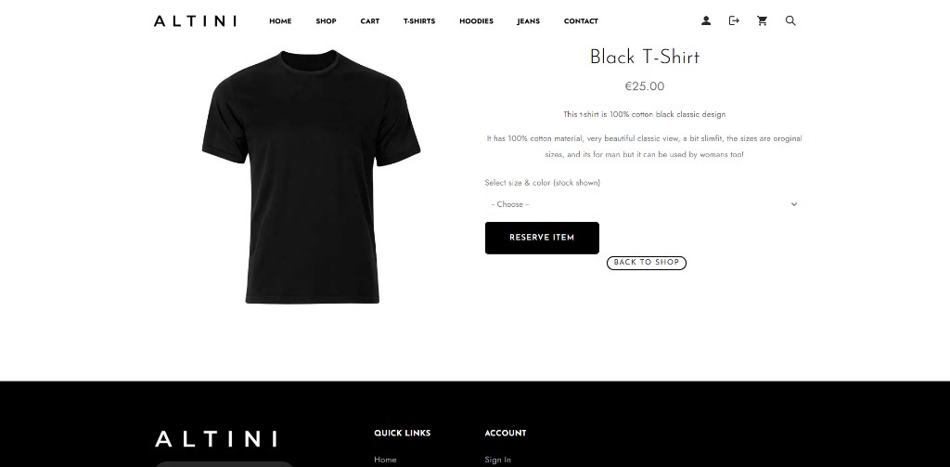The height and width of the screenshot is (467, 950).
Task: Click the search magnifier icon
Action: (x=790, y=20)
